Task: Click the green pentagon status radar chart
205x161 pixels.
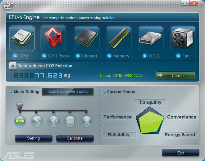Action: 150,120
